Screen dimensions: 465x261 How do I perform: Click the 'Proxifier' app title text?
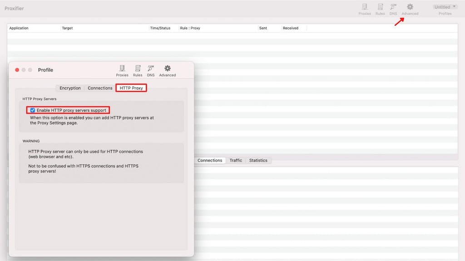pos(14,8)
